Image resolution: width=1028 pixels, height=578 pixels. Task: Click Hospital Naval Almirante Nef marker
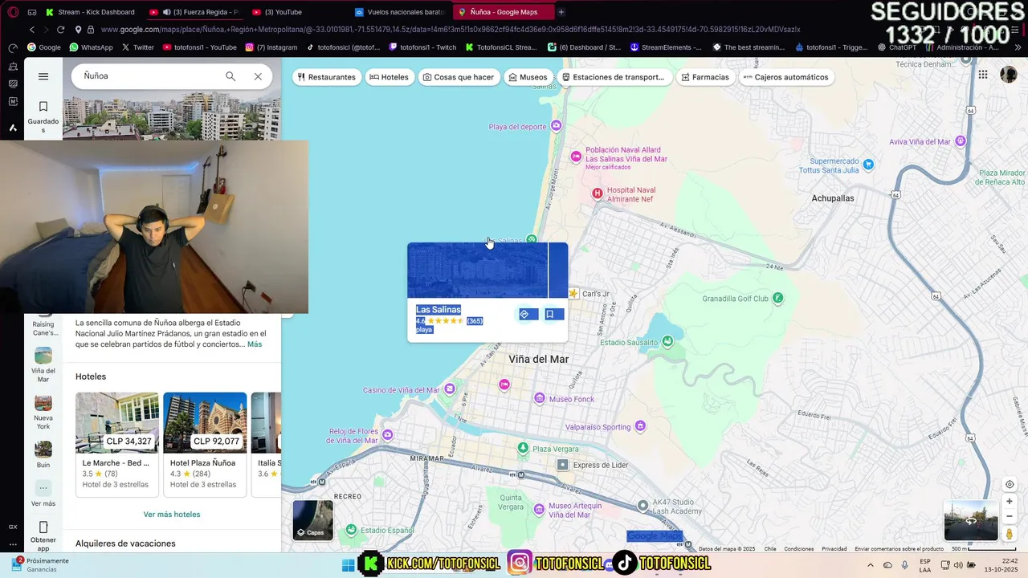(x=597, y=193)
